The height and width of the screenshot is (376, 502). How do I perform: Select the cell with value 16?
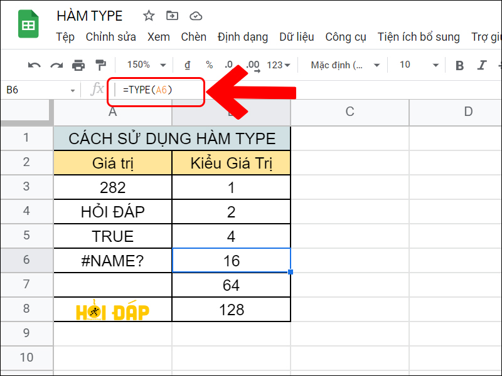pos(231,261)
